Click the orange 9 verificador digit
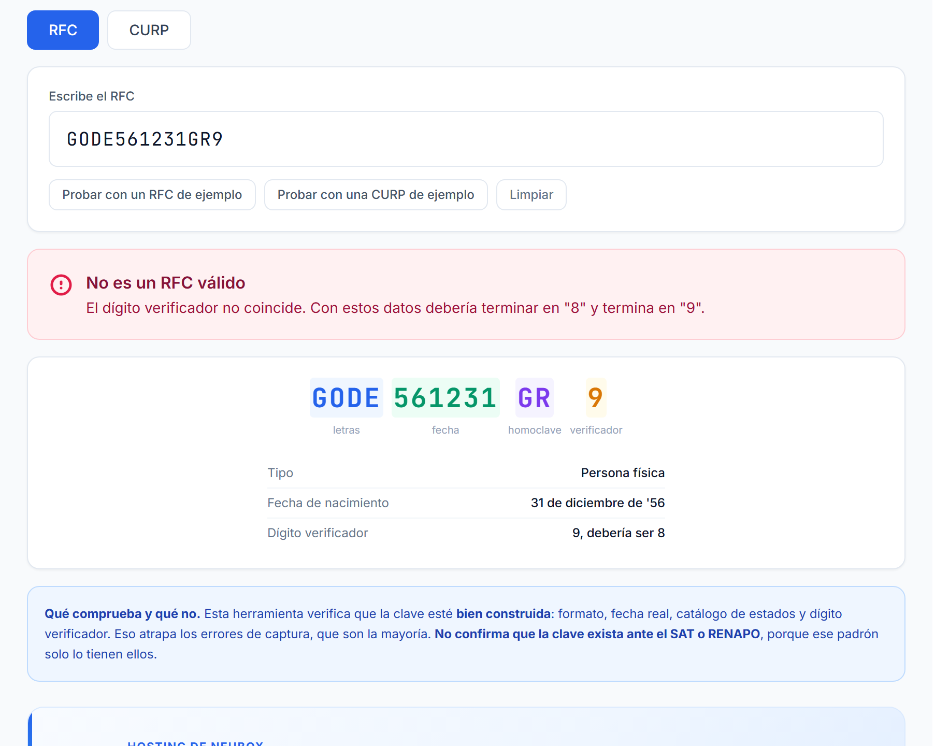Image resolution: width=949 pixels, height=746 pixels. [x=596, y=398]
